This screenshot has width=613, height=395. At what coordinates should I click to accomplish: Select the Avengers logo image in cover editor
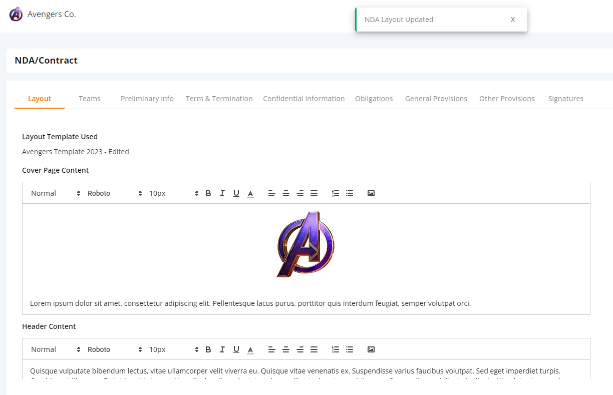306,244
